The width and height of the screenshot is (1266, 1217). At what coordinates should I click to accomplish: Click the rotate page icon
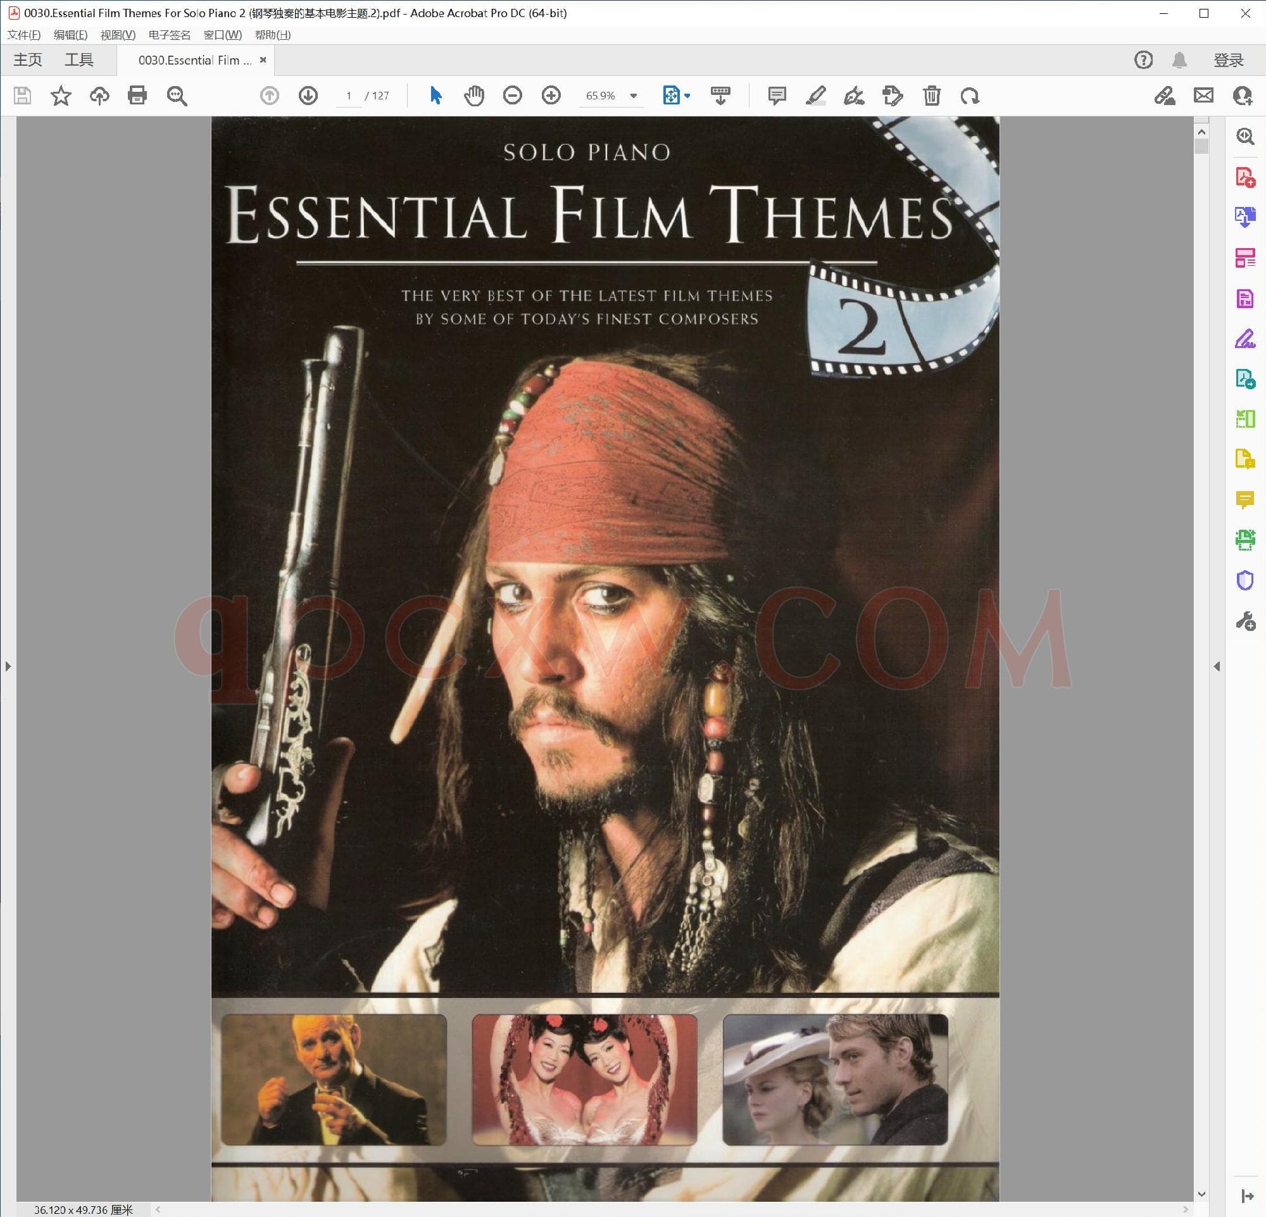pos(970,96)
